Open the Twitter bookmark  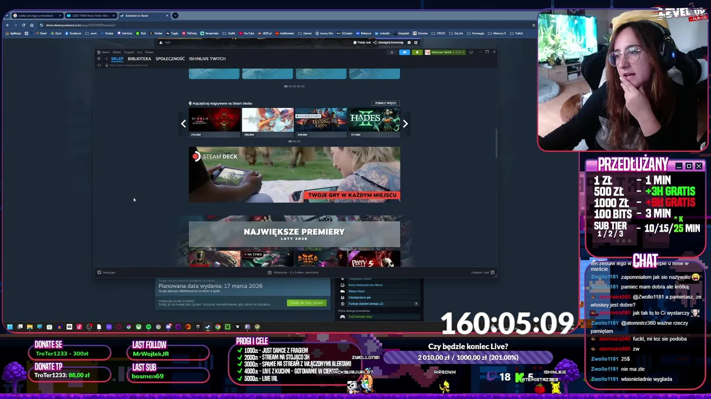tap(156, 33)
